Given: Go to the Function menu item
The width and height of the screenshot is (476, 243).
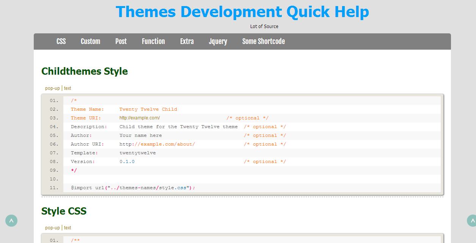Looking at the screenshot, I should (x=153, y=41).
